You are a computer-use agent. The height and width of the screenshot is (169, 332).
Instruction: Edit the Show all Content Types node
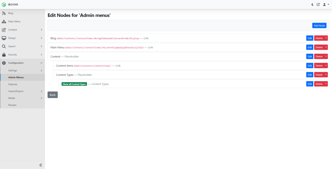coord(310,84)
